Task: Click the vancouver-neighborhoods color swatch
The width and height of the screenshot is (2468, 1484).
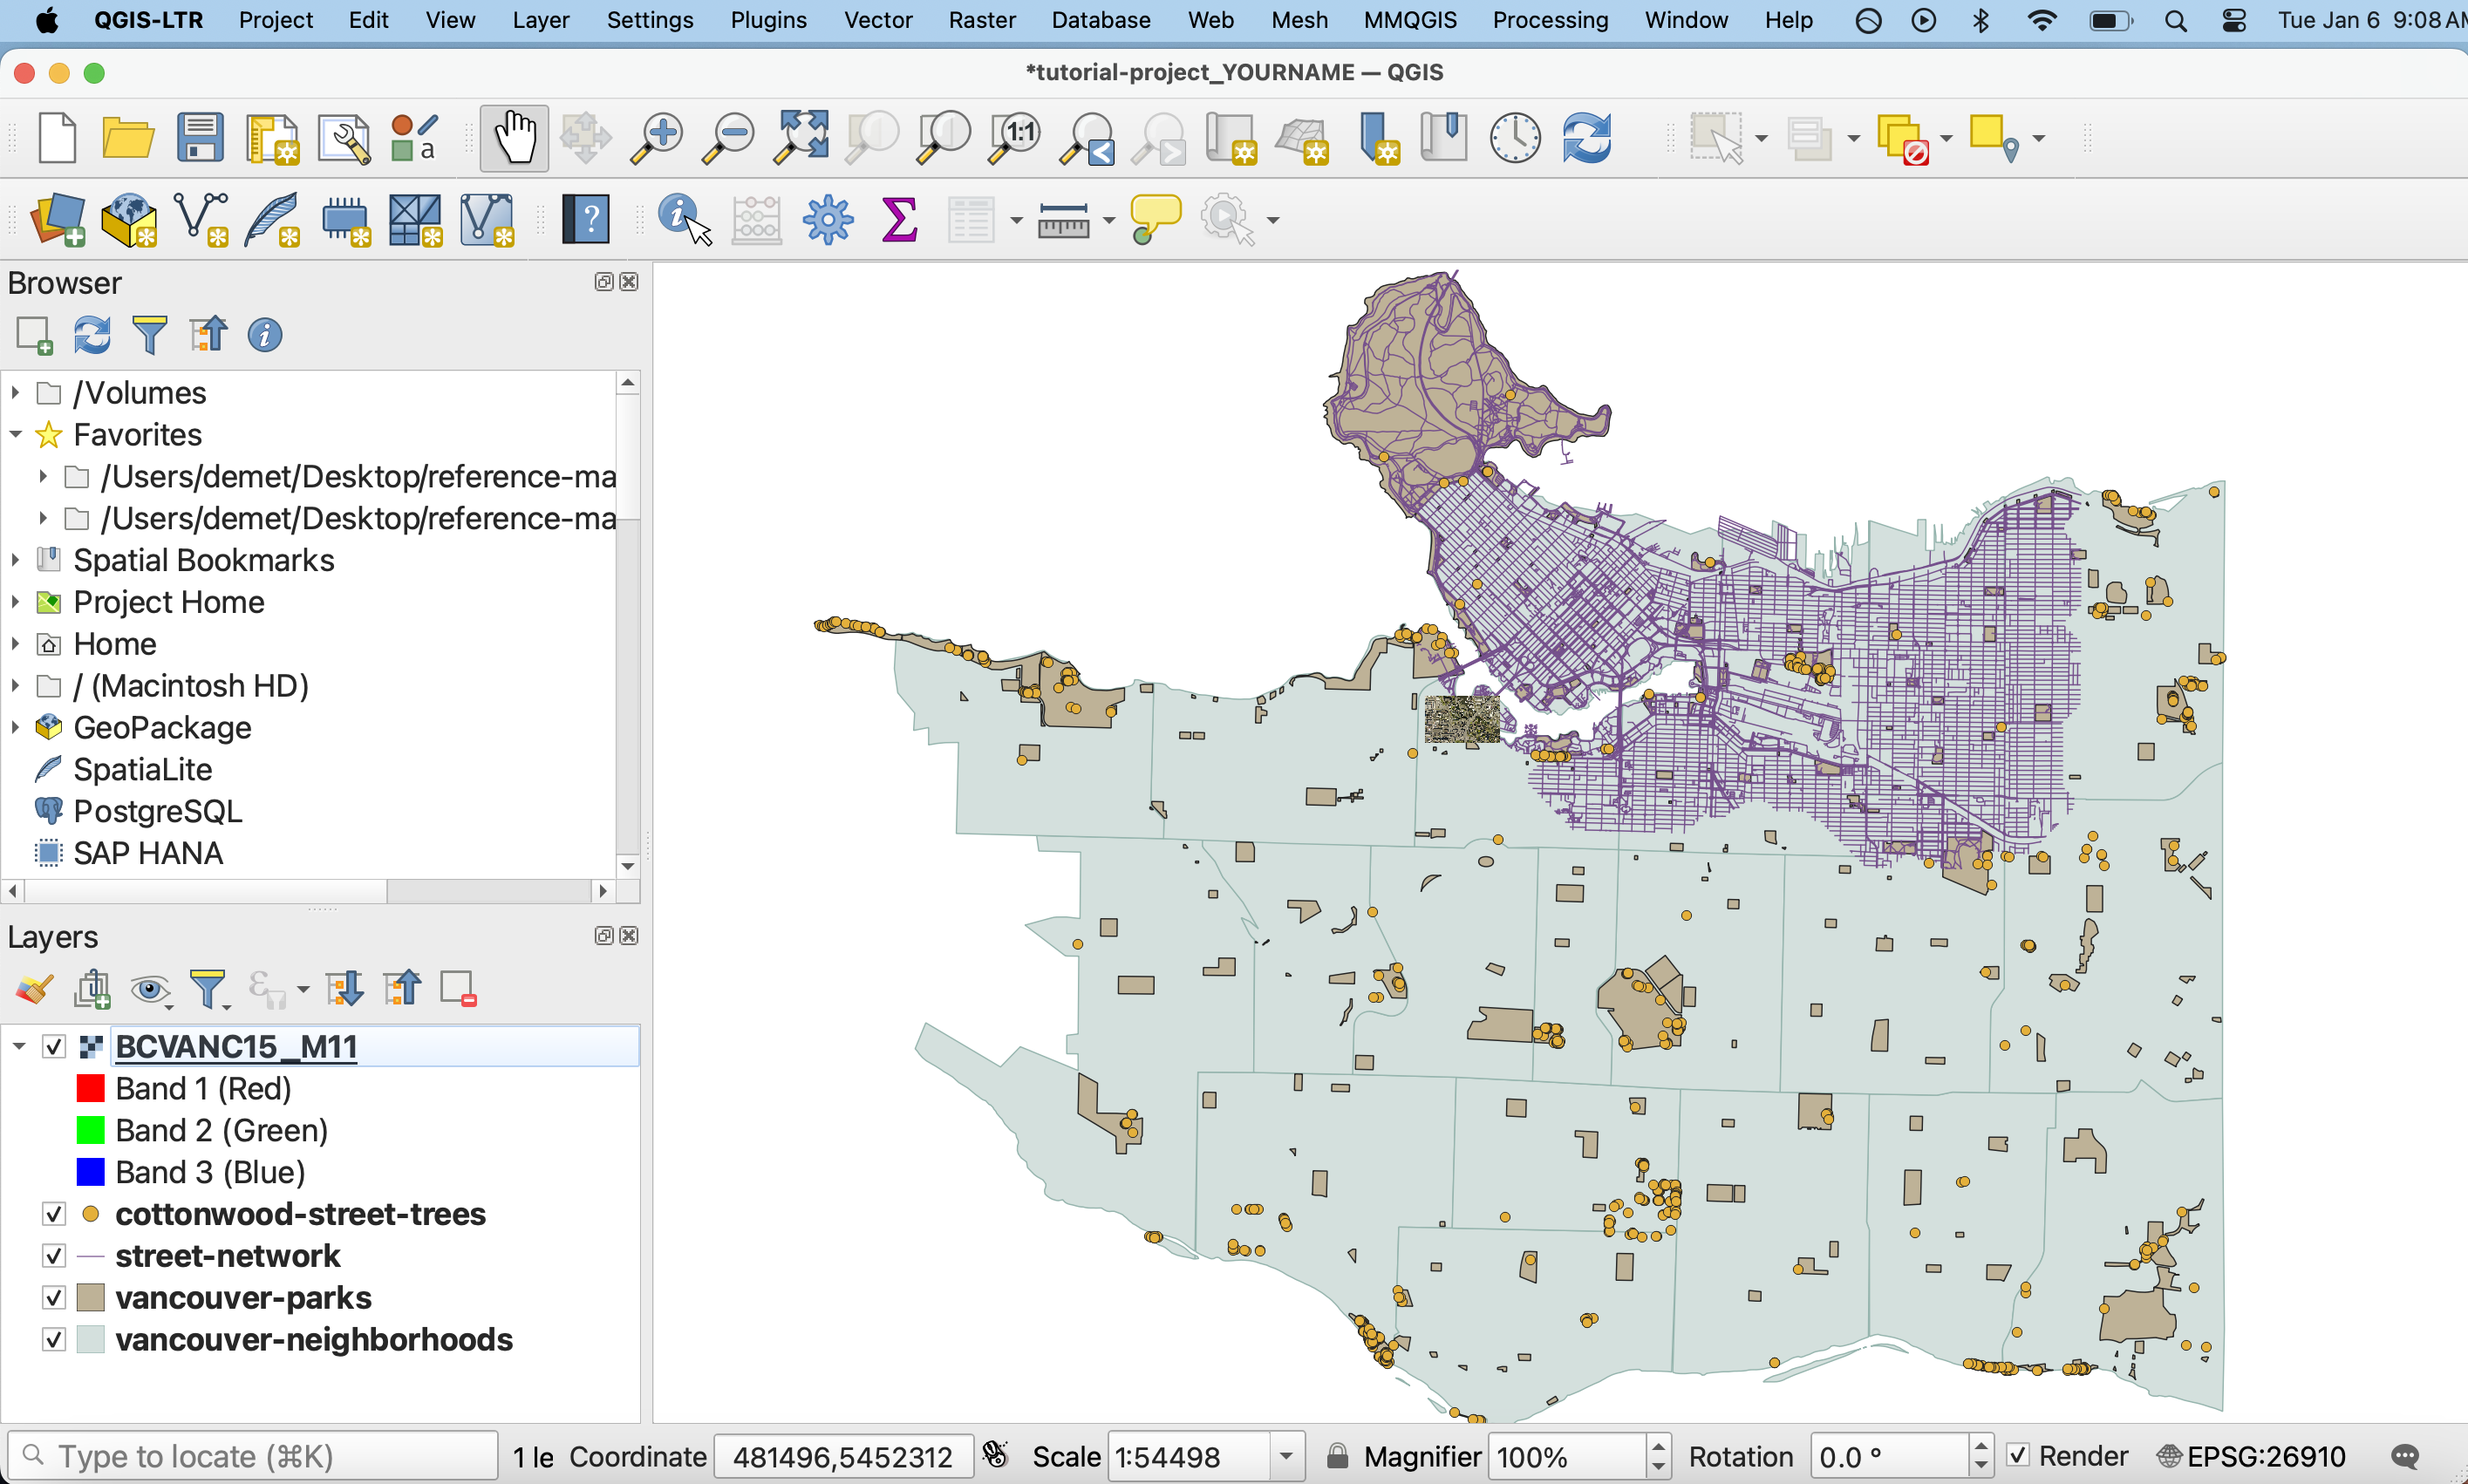Action: pos(91,1340)
